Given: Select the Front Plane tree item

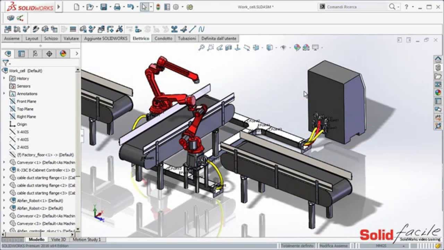Looking at the screenshot, I should (26, 101).
